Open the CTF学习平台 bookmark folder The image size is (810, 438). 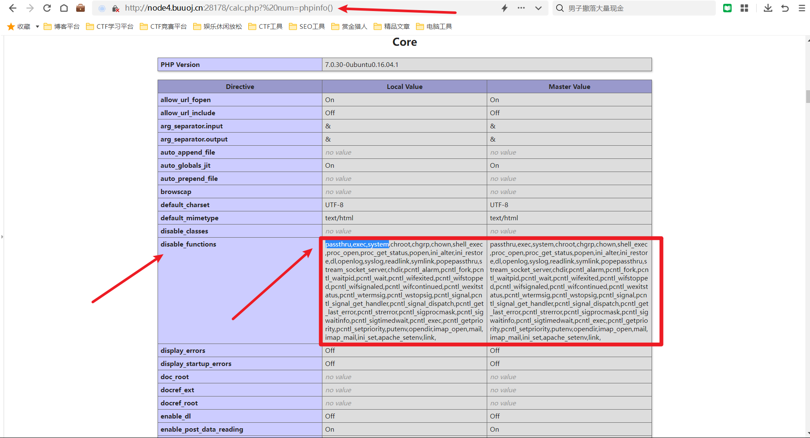pos(109,27)
